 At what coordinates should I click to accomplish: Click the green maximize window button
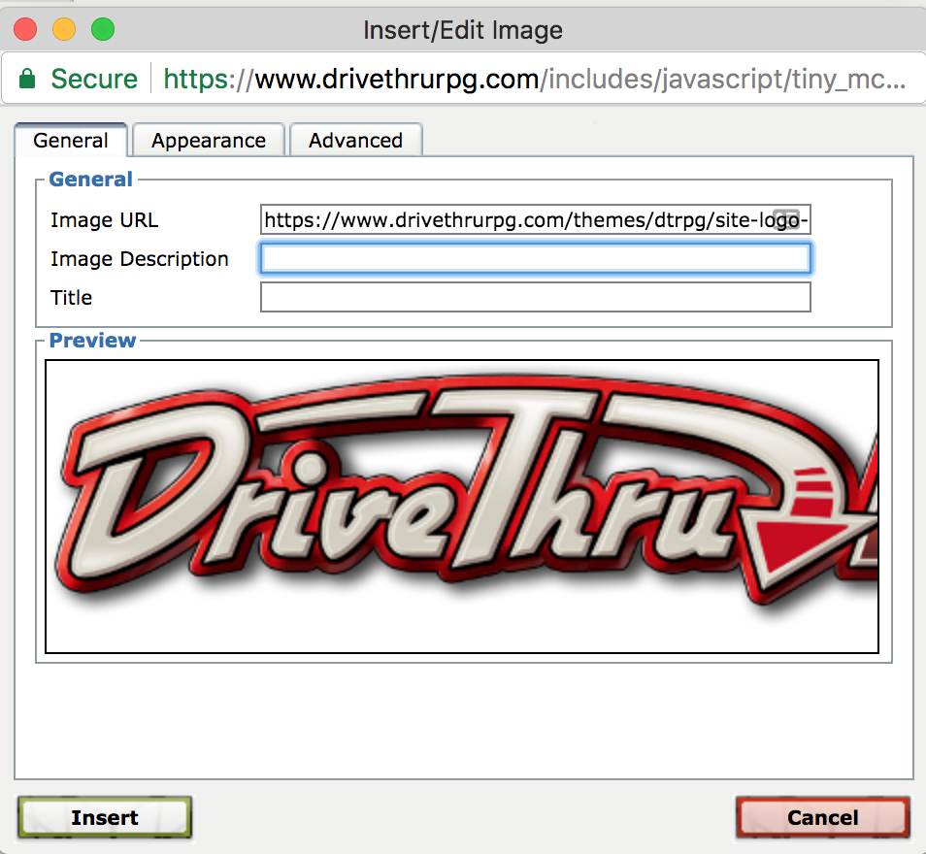tap(102, 30)
